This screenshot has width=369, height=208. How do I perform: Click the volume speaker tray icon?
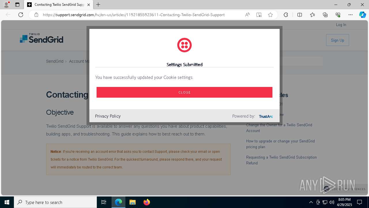332,202
